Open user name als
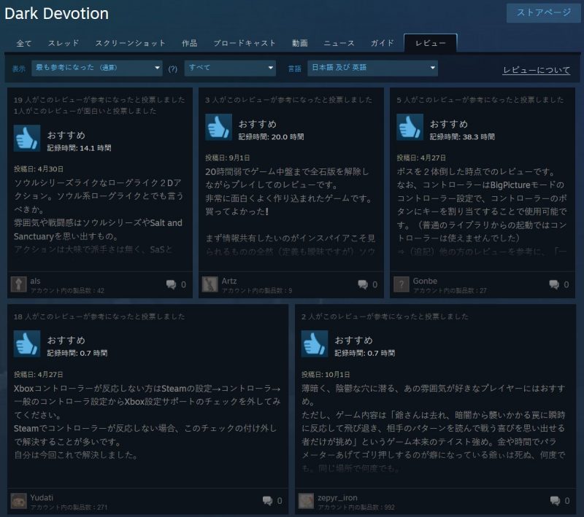584x517 pixels. (x=35, y=281)
